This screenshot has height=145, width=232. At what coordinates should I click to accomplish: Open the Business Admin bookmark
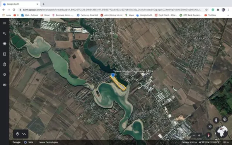(63, 15)
